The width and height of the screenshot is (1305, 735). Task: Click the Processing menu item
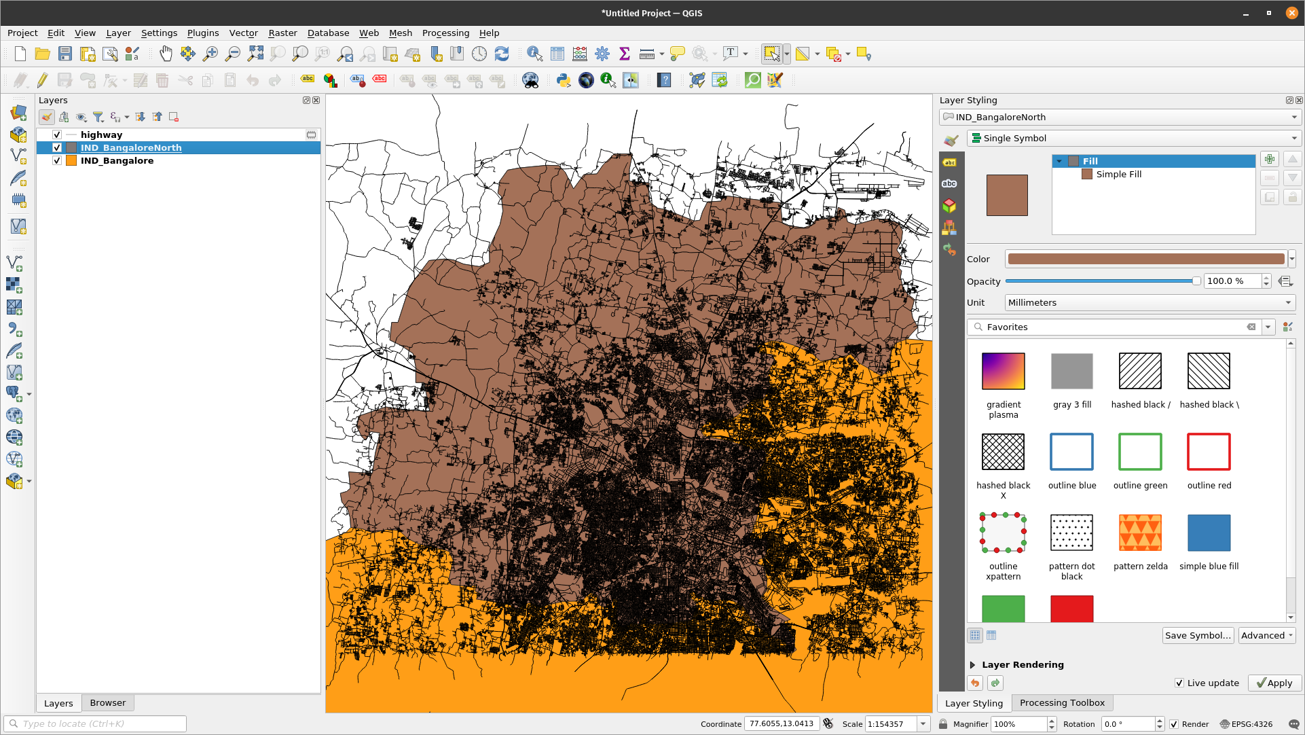pyautogui.click(x=445, y=33)
